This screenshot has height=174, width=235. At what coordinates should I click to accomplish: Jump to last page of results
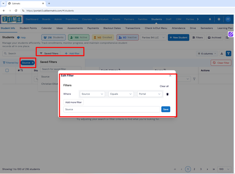pos(214,169)
